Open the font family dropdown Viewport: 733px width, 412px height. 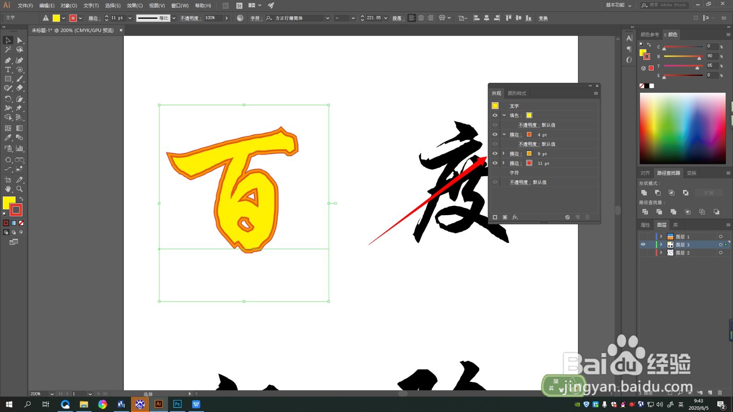[328, 18]
